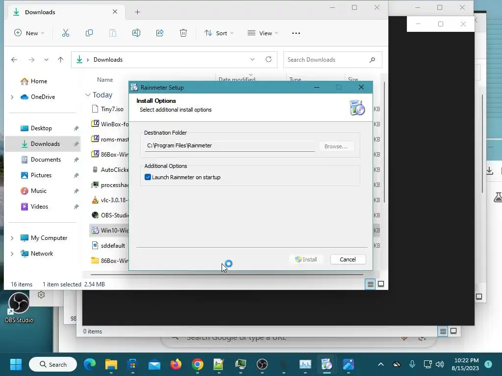
Task: Go back with the Back arrow
Action: click(x=14, y=60)
